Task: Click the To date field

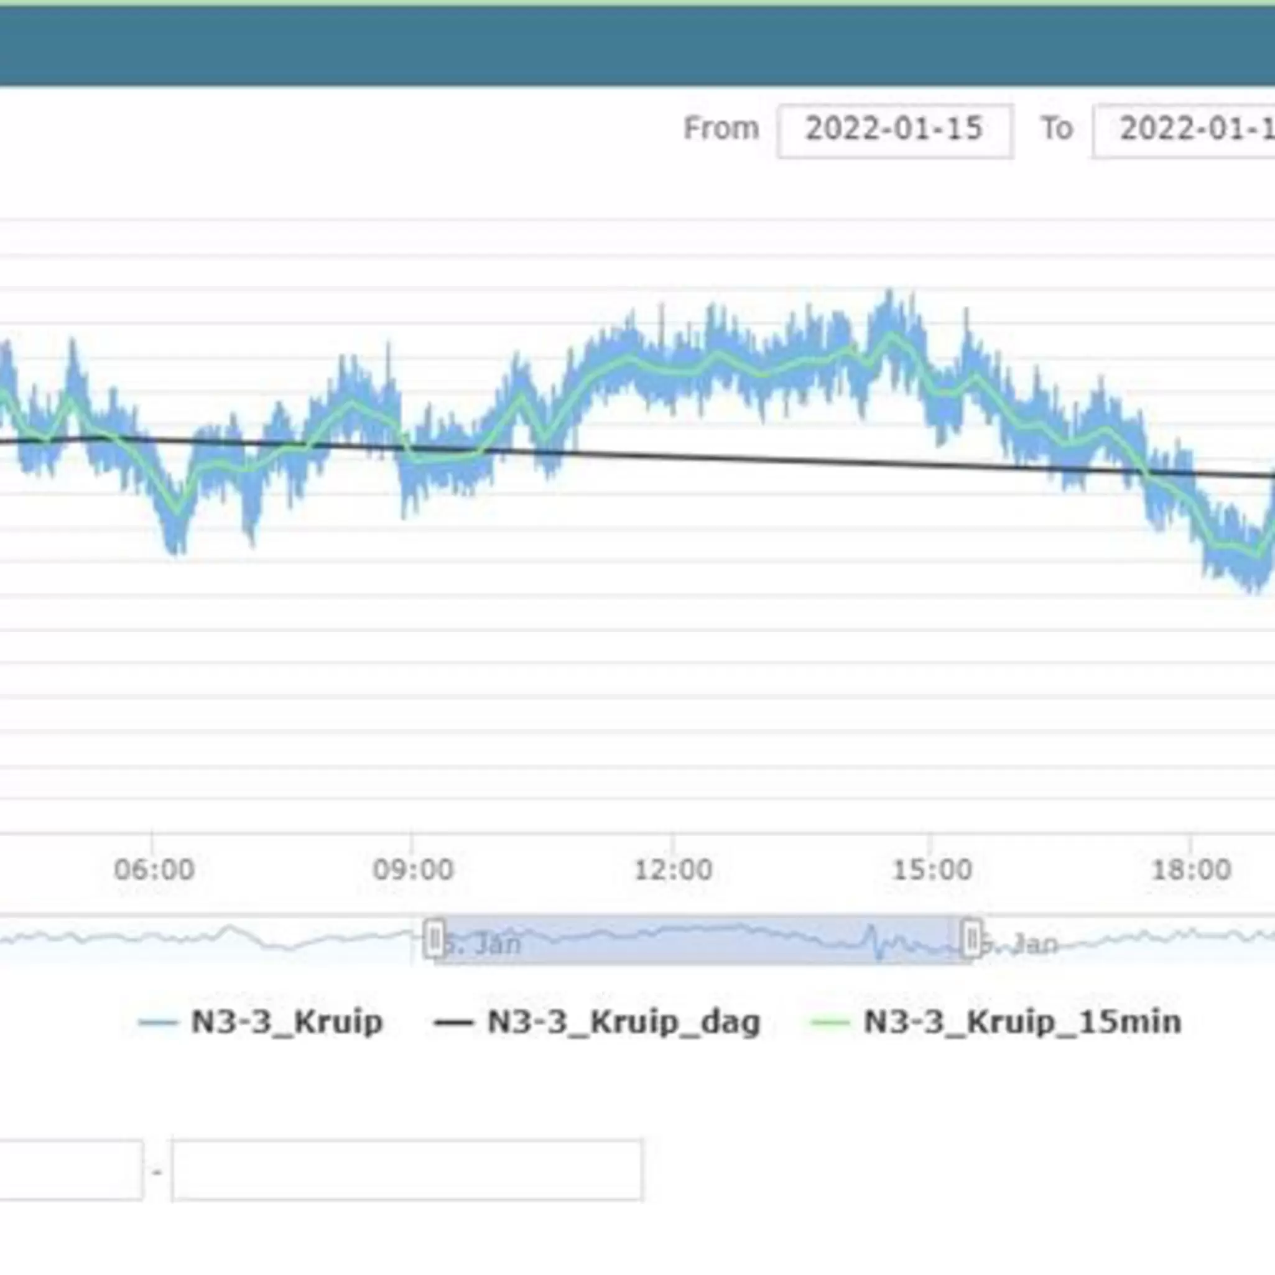Action: point(1184,131)
